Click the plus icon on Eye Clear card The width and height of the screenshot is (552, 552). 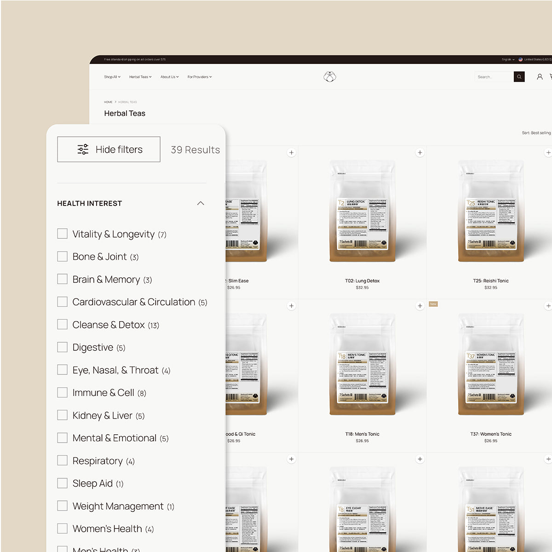(x=420, y=459)
